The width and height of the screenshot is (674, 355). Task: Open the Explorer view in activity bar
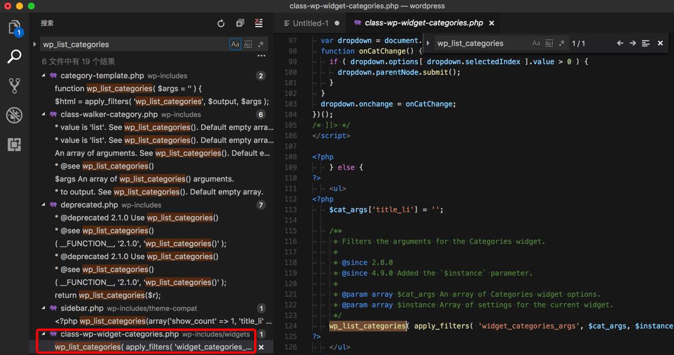14,28
